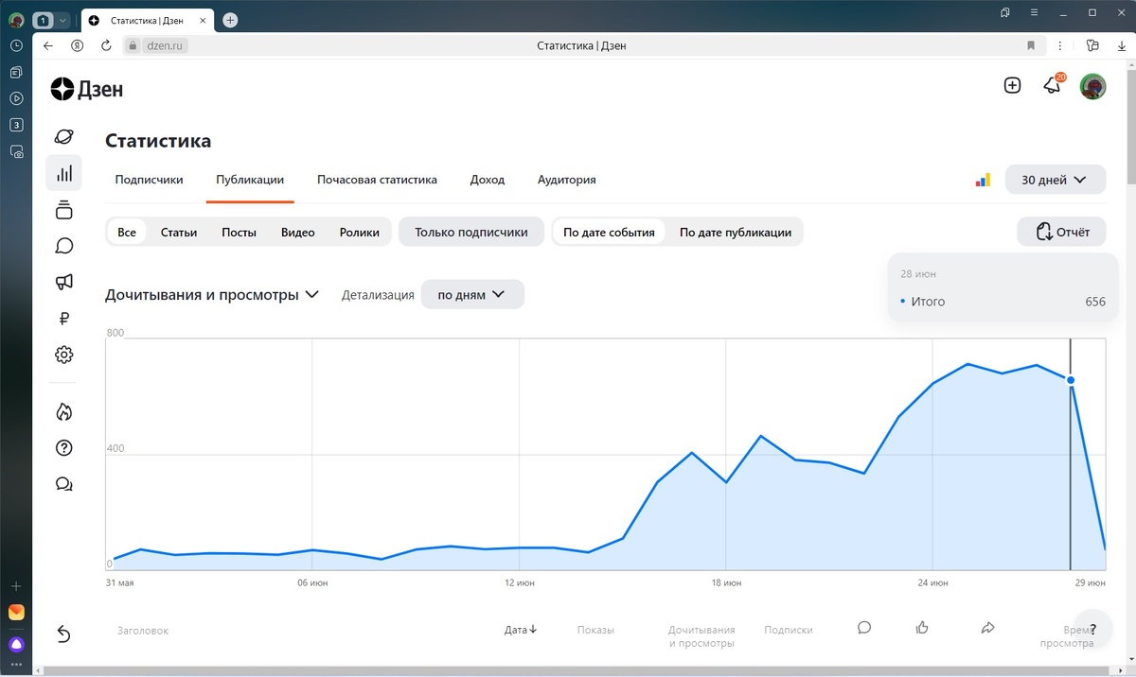Select the 'Все' content filter
Viewport: 1136px width, 677px height.
127,232
